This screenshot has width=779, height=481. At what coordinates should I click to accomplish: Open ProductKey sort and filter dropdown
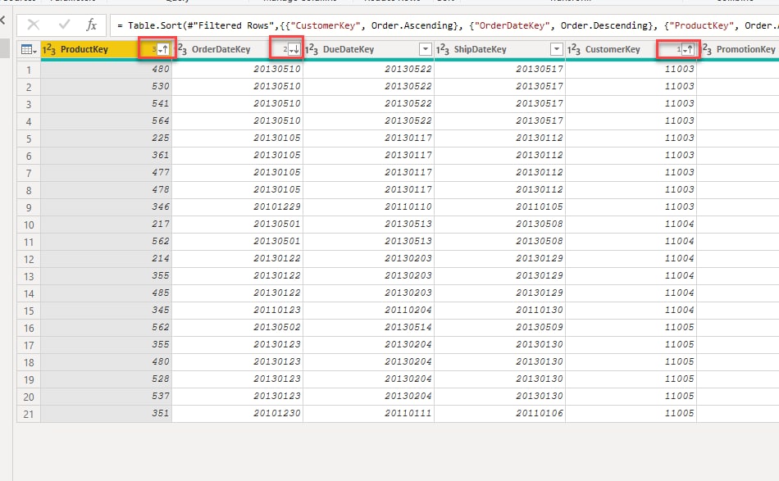(x=163, y=49)
